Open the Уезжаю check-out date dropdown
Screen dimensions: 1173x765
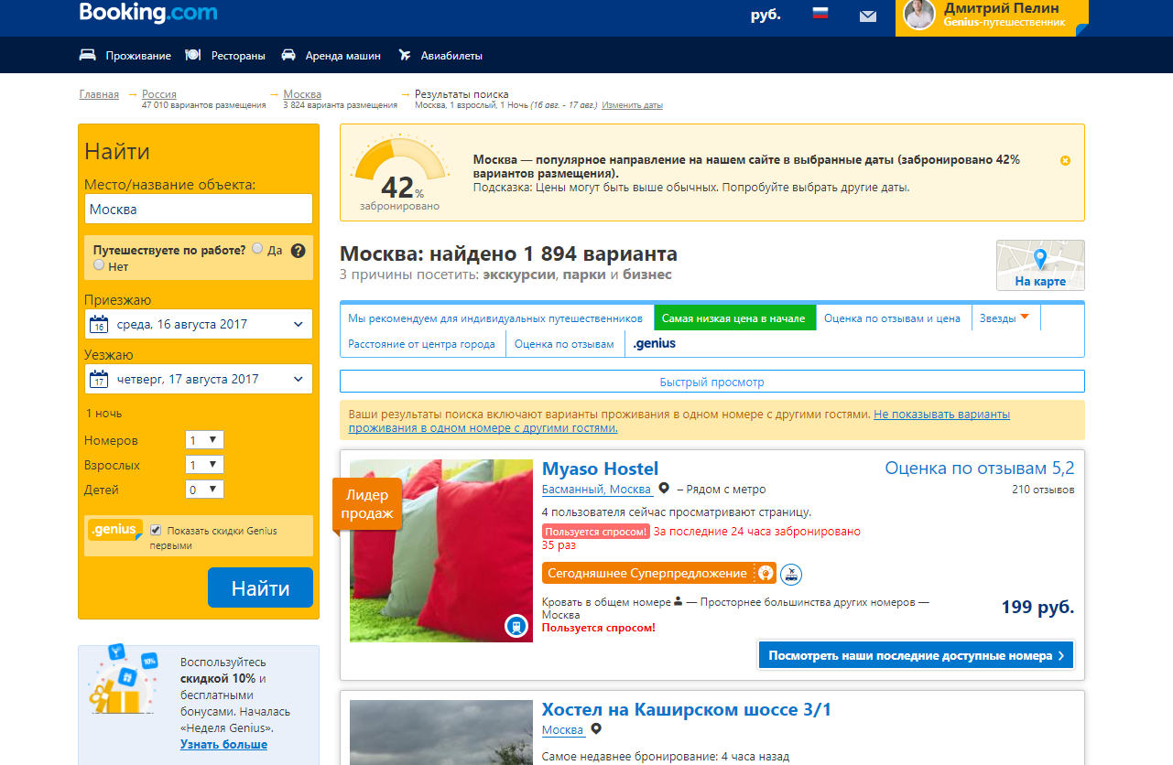[x=199, y=379]
